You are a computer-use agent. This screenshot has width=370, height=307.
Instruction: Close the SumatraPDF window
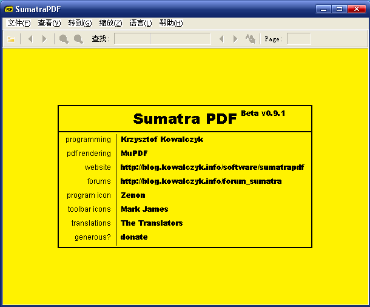pyautogui.click(x=357, y=9)
